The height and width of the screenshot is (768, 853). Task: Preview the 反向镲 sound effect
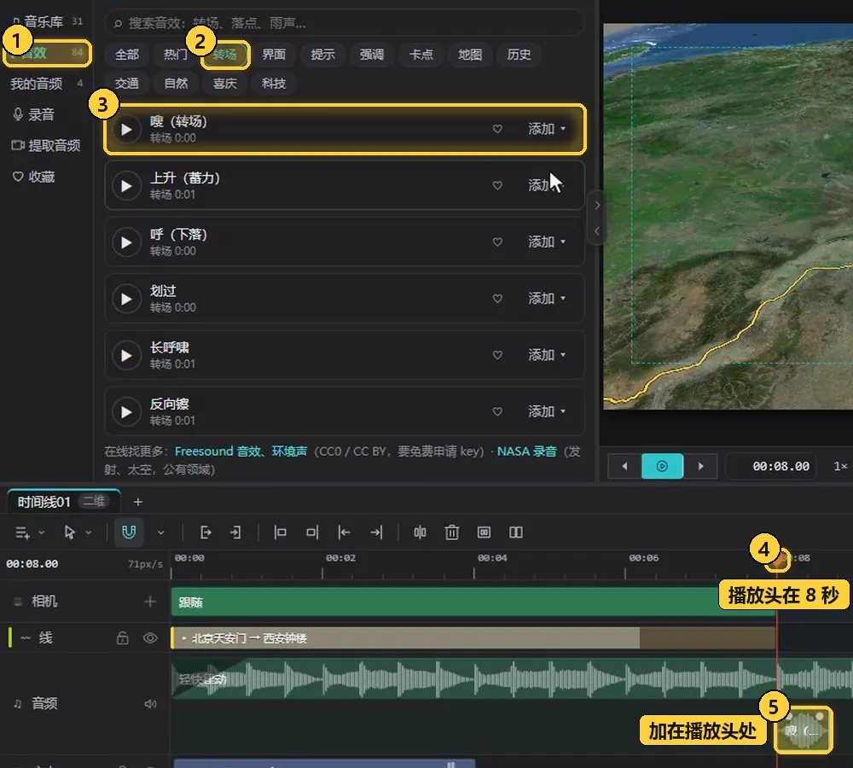[126, 412]
